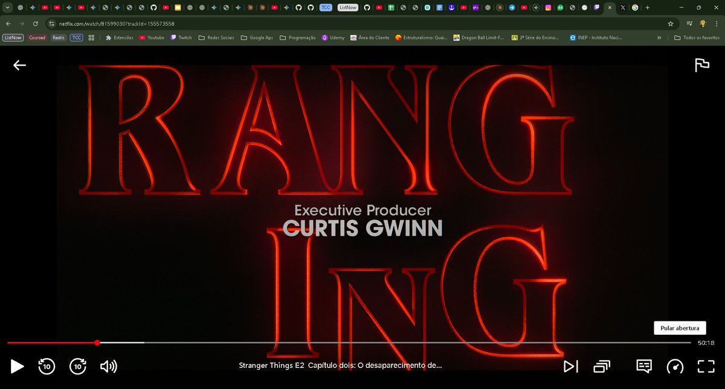
Task: Open the Extensões bookmark
Action: [120, 37]
